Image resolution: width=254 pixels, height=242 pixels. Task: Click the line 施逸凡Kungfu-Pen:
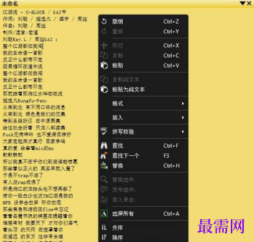(25, 100)
